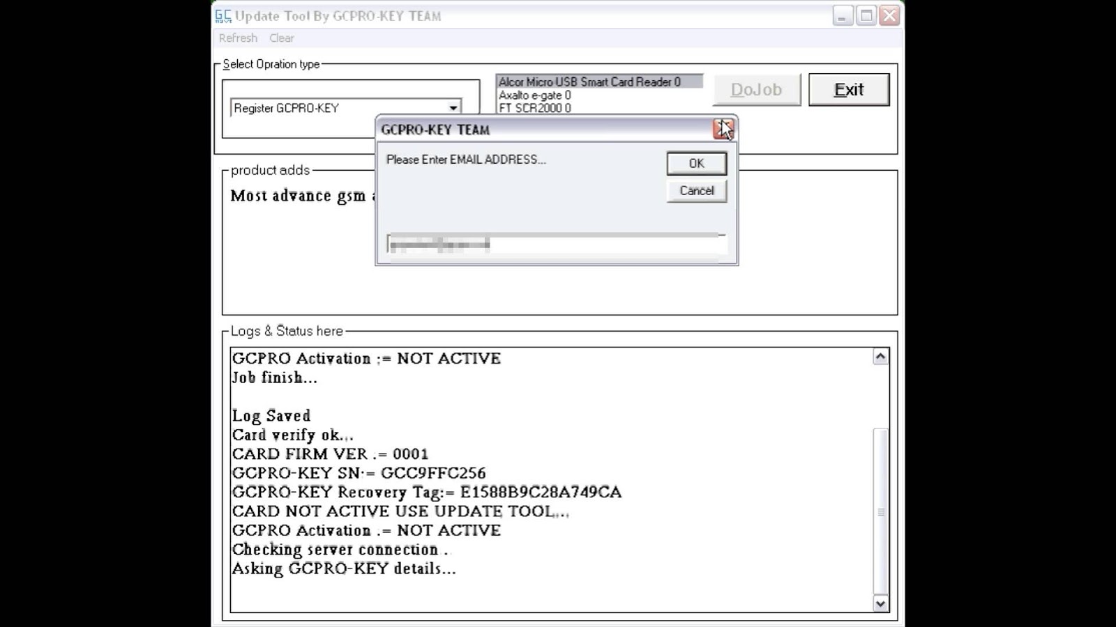
Task: Click the 'Please Enter EMAIL ADDRESS...' prompt text
Action: coord(466,160)
